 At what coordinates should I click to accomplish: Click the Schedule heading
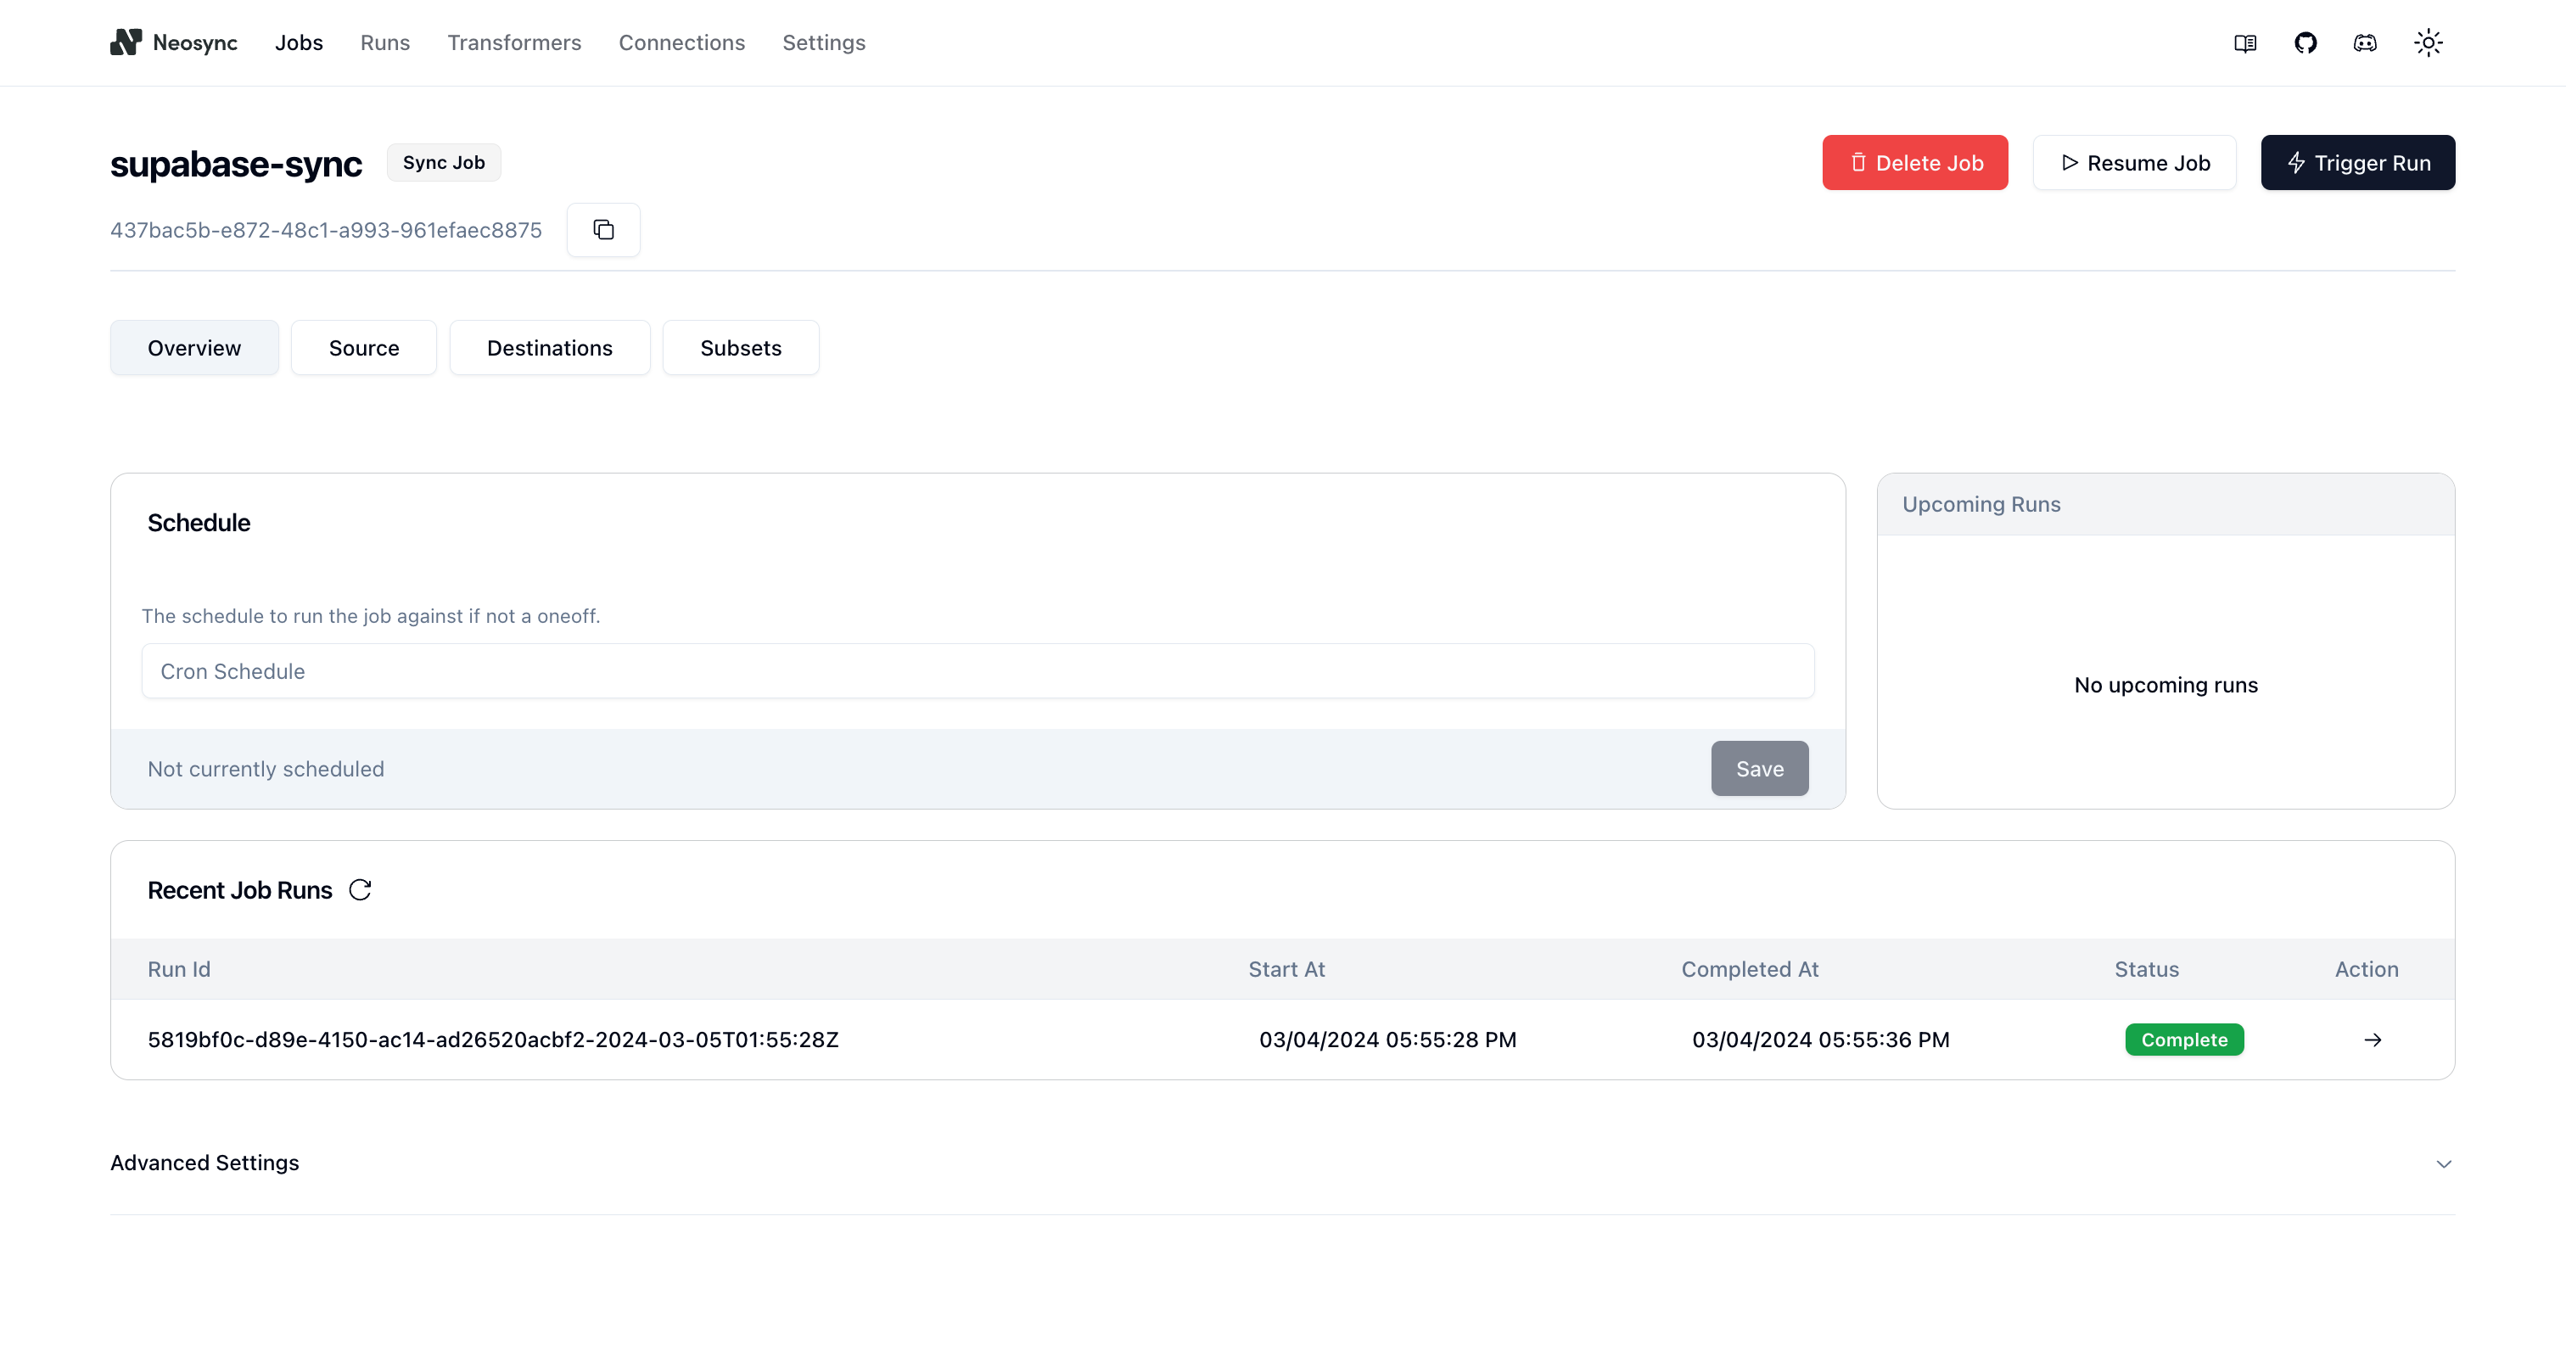coord(199,522)
